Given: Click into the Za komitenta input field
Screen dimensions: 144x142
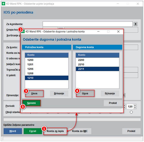Looking at the screenshot, I should [87, 24].
